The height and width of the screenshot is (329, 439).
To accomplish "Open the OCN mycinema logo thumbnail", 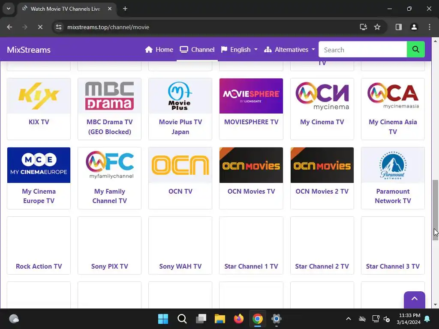I will point(322,96).
